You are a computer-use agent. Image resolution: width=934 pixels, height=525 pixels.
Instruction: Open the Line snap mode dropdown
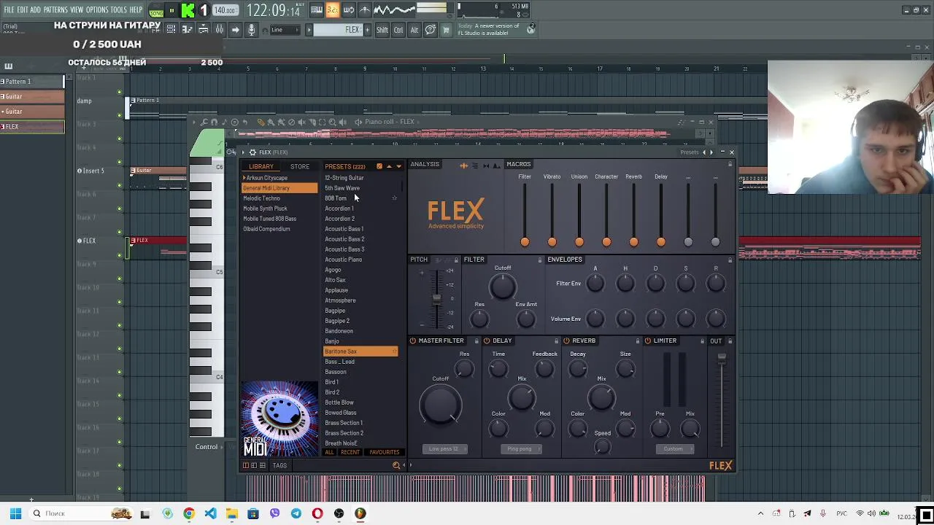pos(285,30)
